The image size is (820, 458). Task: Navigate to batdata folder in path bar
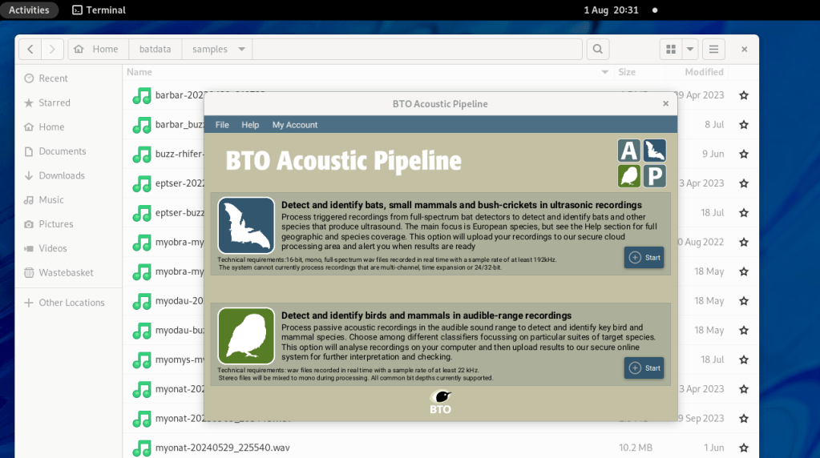tap(155, 49)
